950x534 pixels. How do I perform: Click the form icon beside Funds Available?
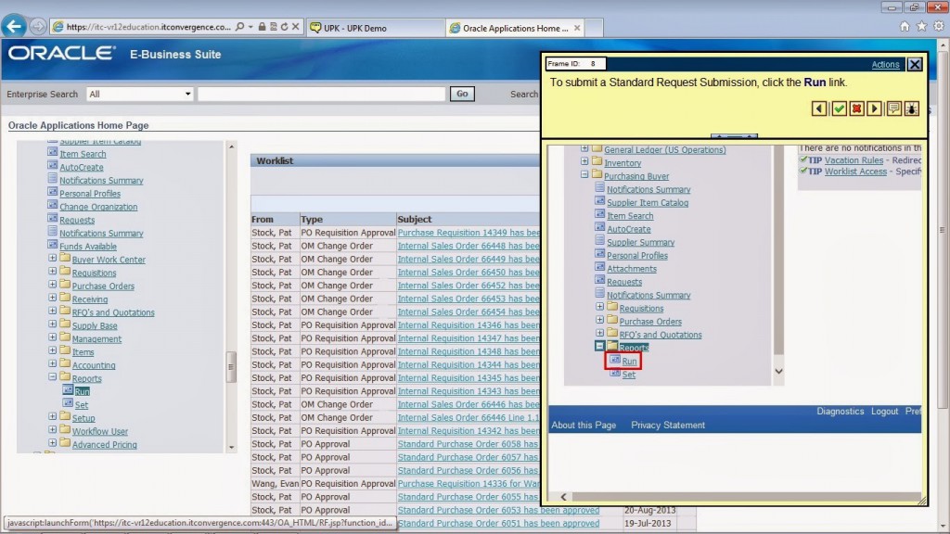click(53, 245)
